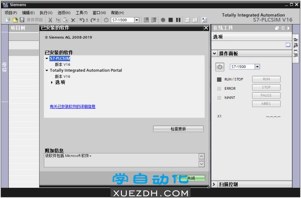Screen dimensions: 301x198
Task: Click the save project floppy icon
Action: (22, 19)
